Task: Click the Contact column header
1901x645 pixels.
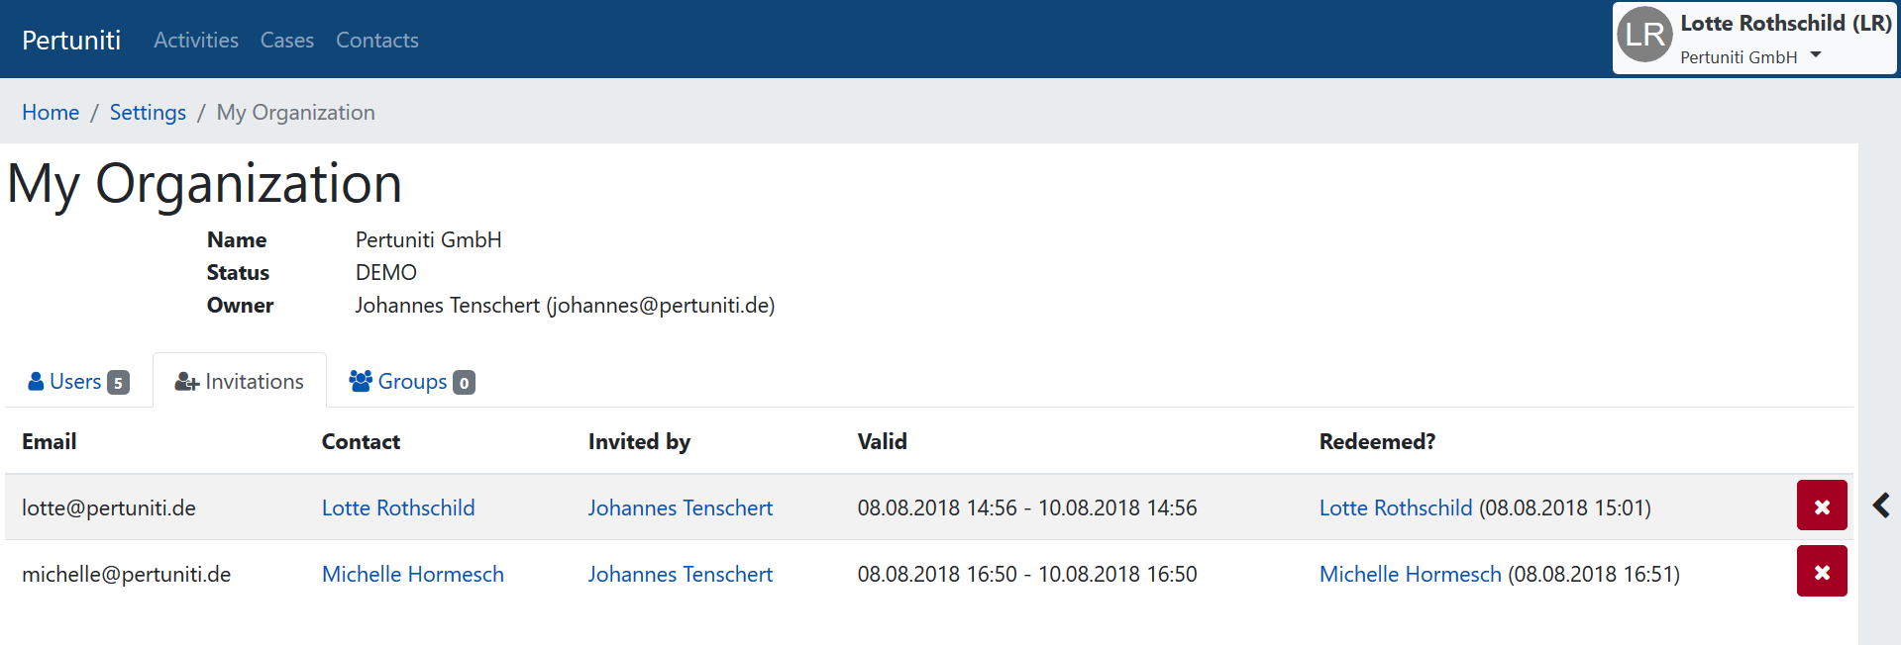Action: tap(361, 441)
